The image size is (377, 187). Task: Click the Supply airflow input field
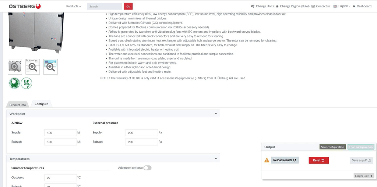tap(60, 133)
